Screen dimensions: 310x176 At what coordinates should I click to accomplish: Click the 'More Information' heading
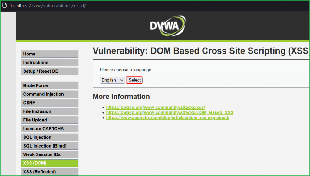(x=121, y=97)
